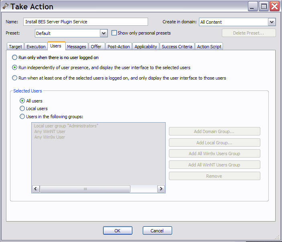This screenshot has width=282, height=242.
Task: Switch to the Target tab
Action: tap(15, 47)
